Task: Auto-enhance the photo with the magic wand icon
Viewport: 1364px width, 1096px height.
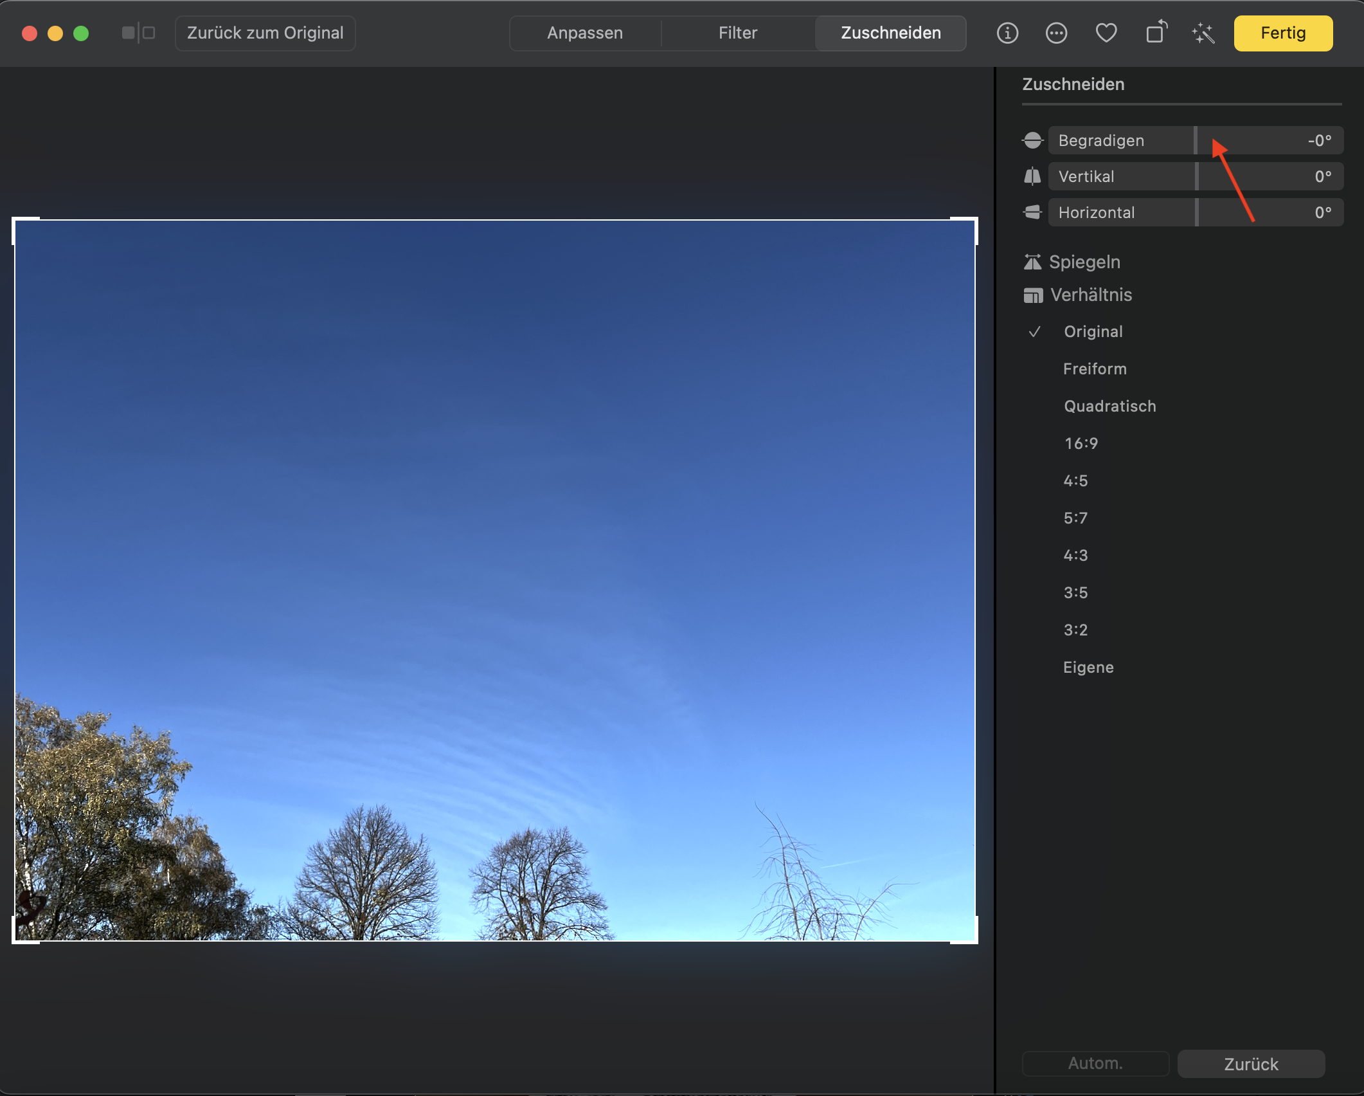Action: [x=1203, y=33]
